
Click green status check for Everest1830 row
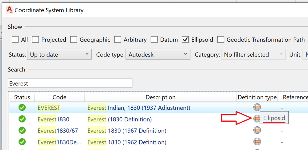click(22, 119)
